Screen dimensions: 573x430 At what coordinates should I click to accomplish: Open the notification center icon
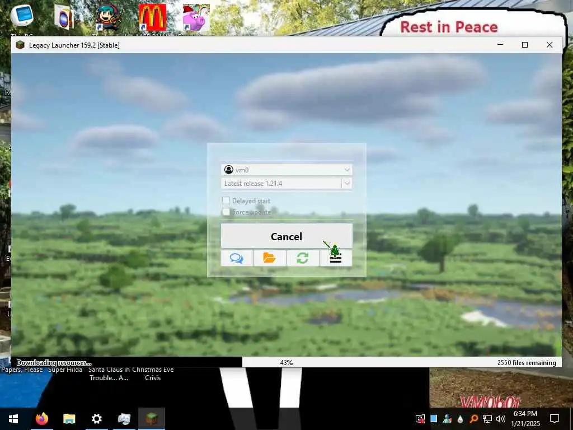555,419
